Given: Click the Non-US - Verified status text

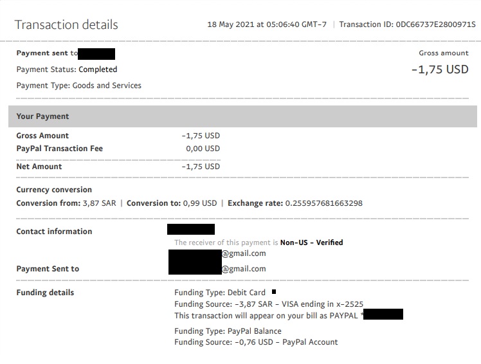Looking at the screenshot, I should pos(311,243).
